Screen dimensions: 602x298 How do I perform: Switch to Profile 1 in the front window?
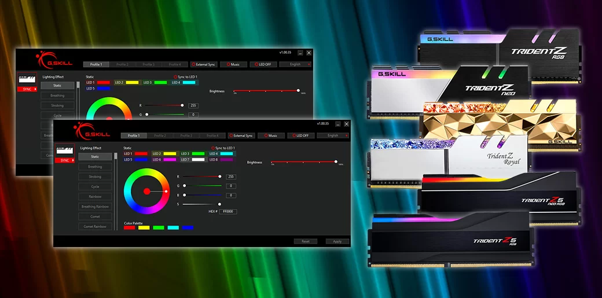(x=134, y=135)
